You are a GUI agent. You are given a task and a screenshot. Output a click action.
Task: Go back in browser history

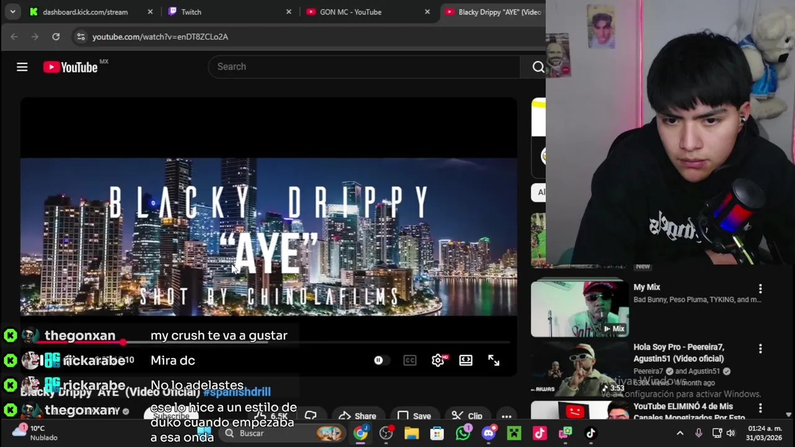[x=14, y=37]
